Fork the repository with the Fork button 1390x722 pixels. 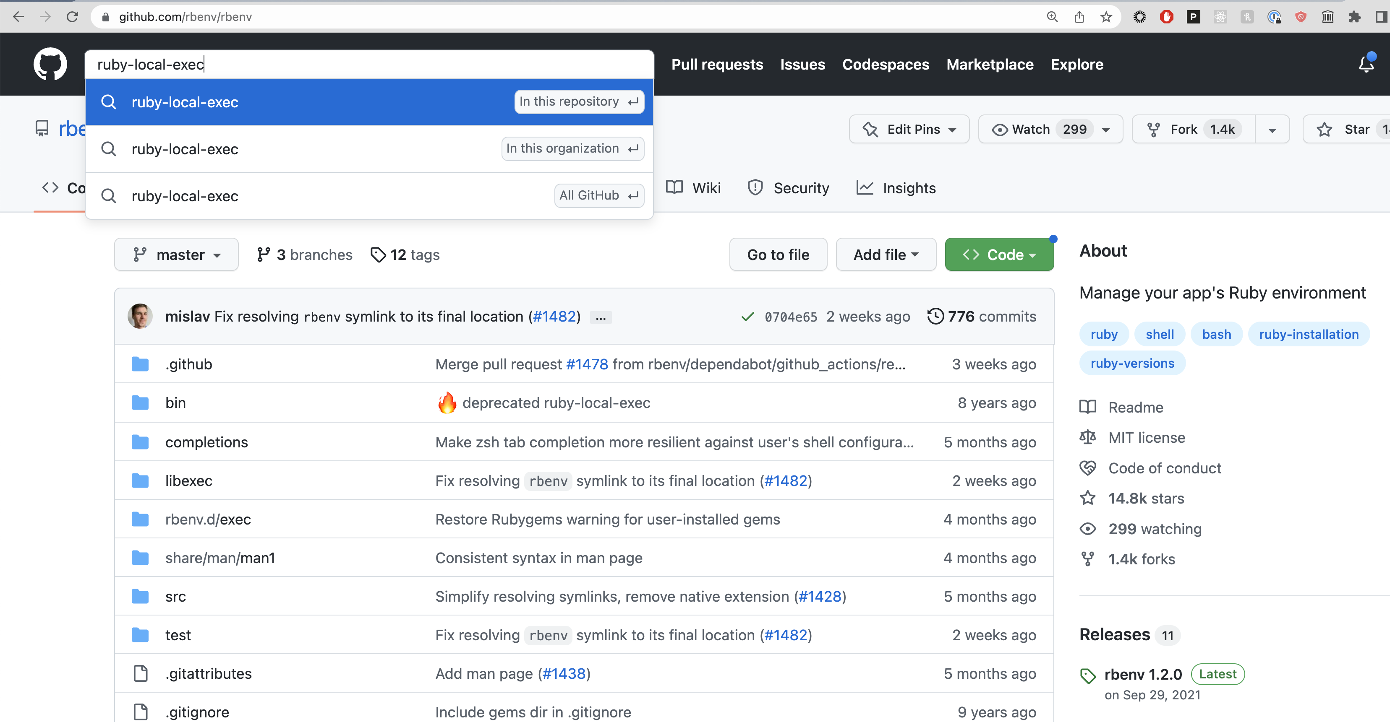click(1194, 130)
